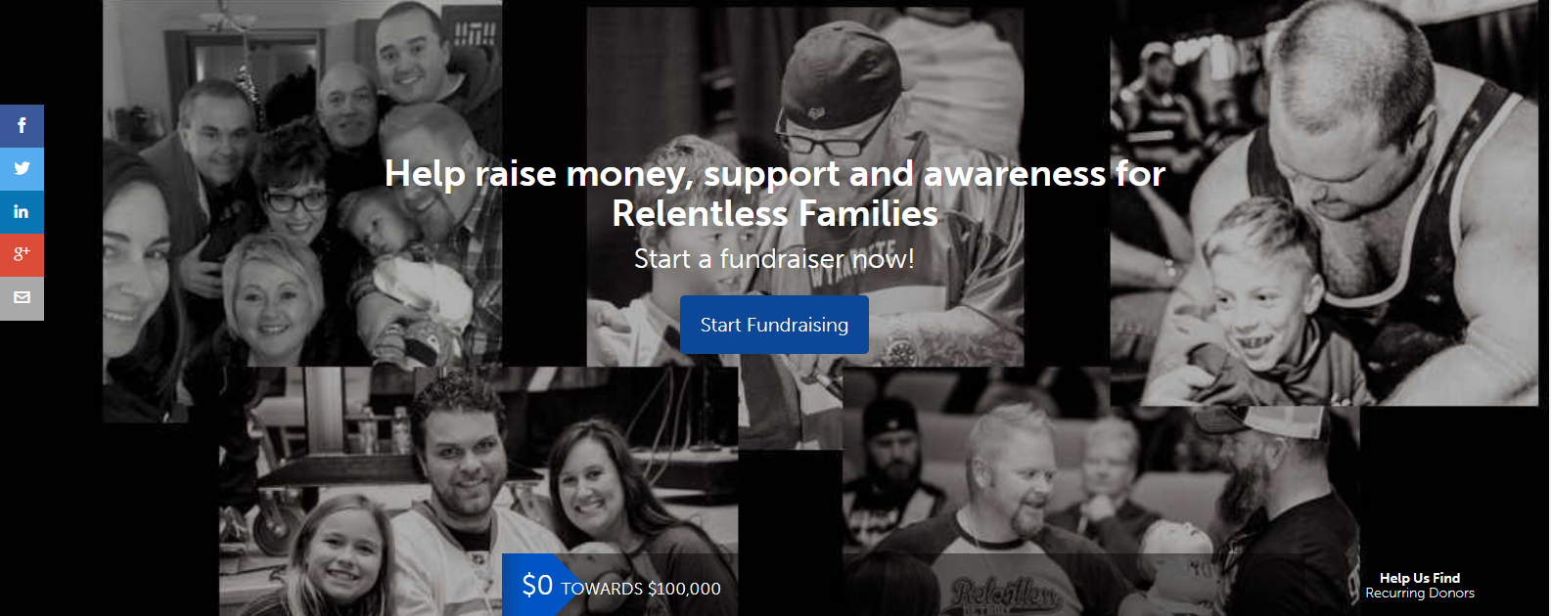
Task: Open the group selfie photo of the smiling family
Action: (302, 210)
